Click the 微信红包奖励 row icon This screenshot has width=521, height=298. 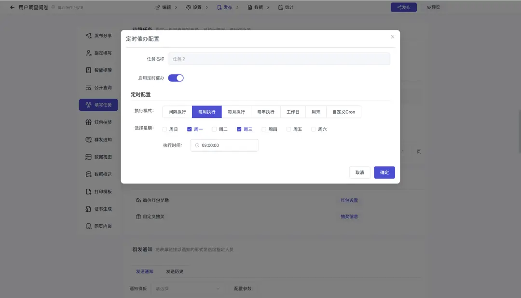coord(138,201)
